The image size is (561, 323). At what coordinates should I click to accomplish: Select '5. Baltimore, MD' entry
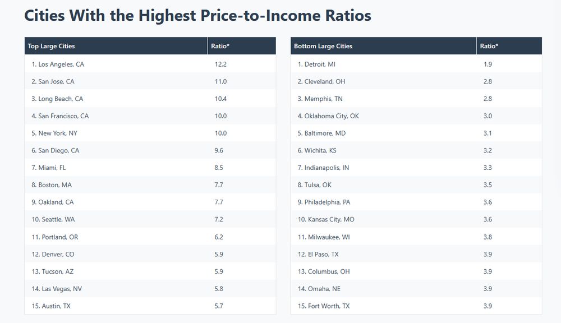(x=416, y=133)
